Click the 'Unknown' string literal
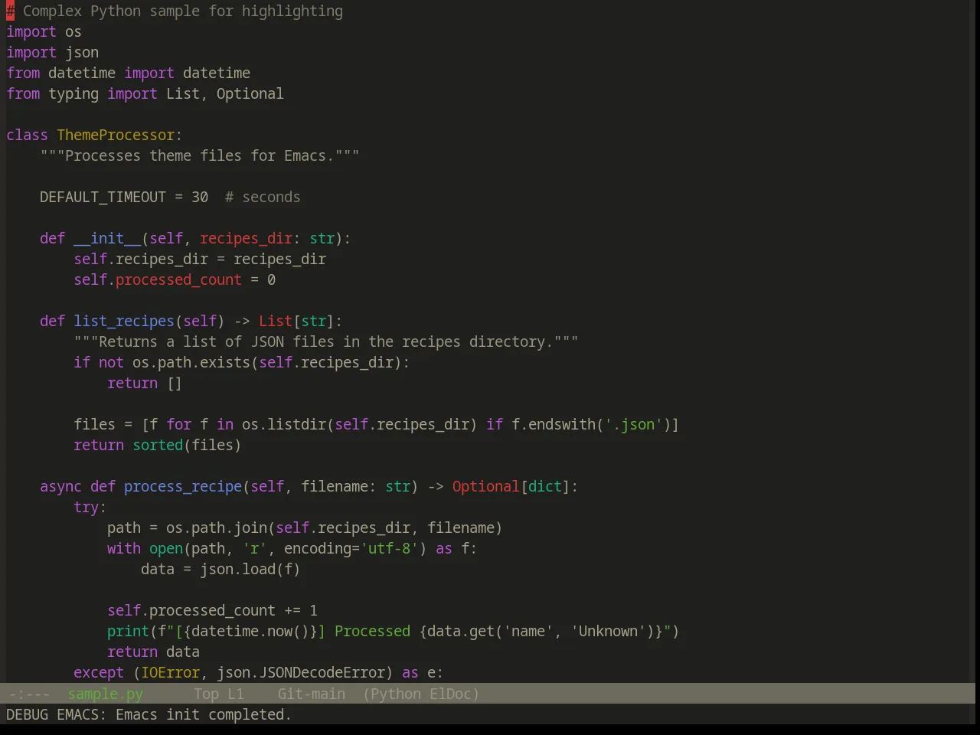 [x=608, y=631]
